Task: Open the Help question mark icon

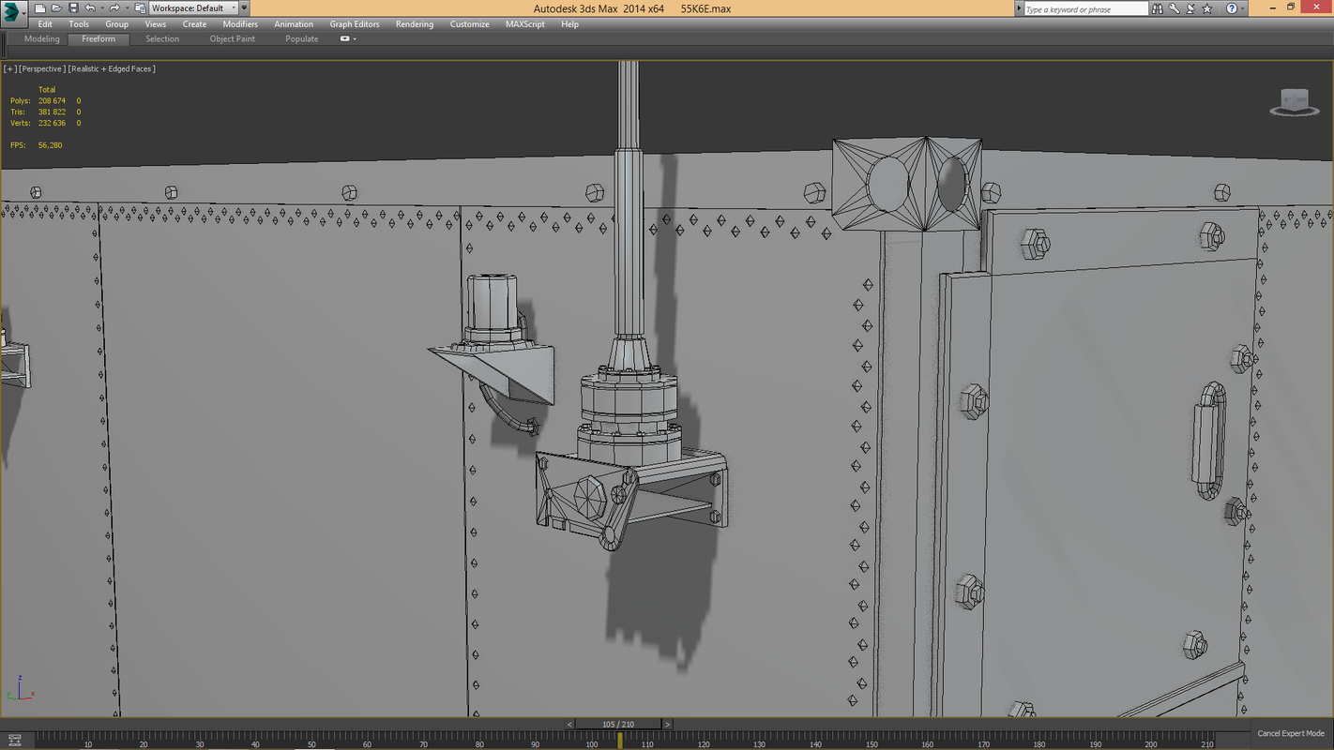Action: coord(1232,8)
